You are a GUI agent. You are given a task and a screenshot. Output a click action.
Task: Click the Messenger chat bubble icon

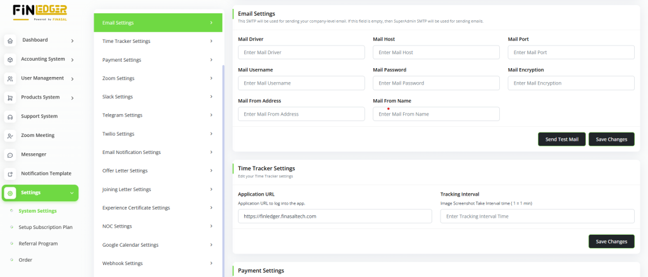(x=10, y=155)
